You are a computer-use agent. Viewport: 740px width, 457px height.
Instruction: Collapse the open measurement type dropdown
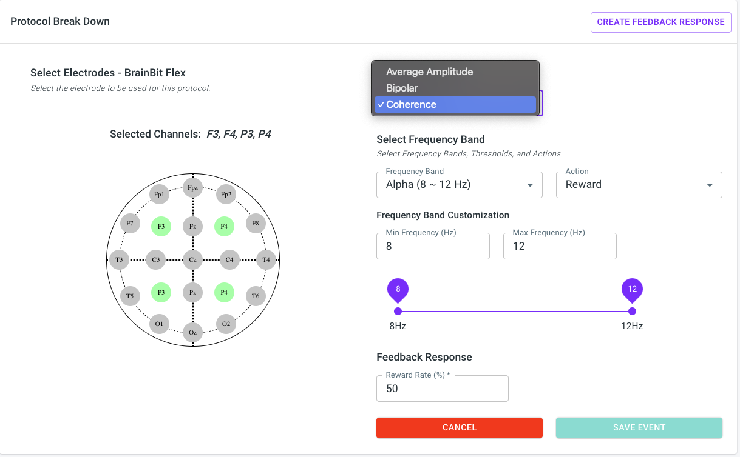[x=455, y=104]
